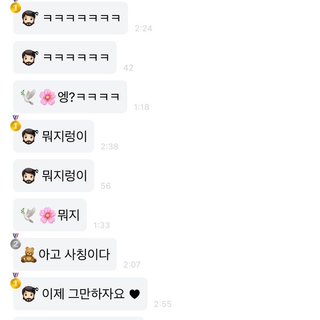The height and width of the screenshot is (320, 320).
Task: Select the 이제 그만하자요 message bubble
Action: [80, 294]
